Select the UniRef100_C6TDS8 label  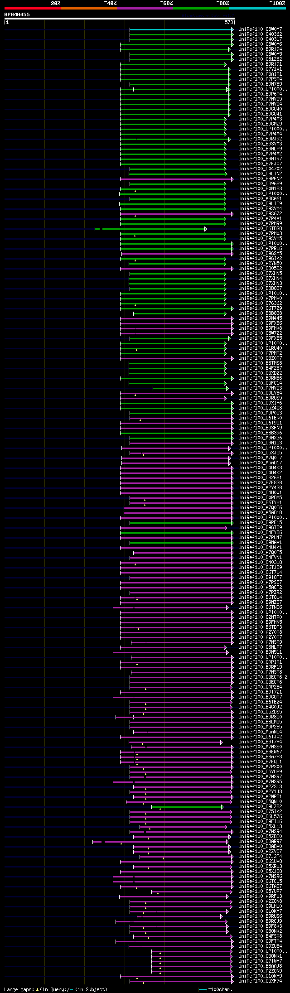(260, 229)
